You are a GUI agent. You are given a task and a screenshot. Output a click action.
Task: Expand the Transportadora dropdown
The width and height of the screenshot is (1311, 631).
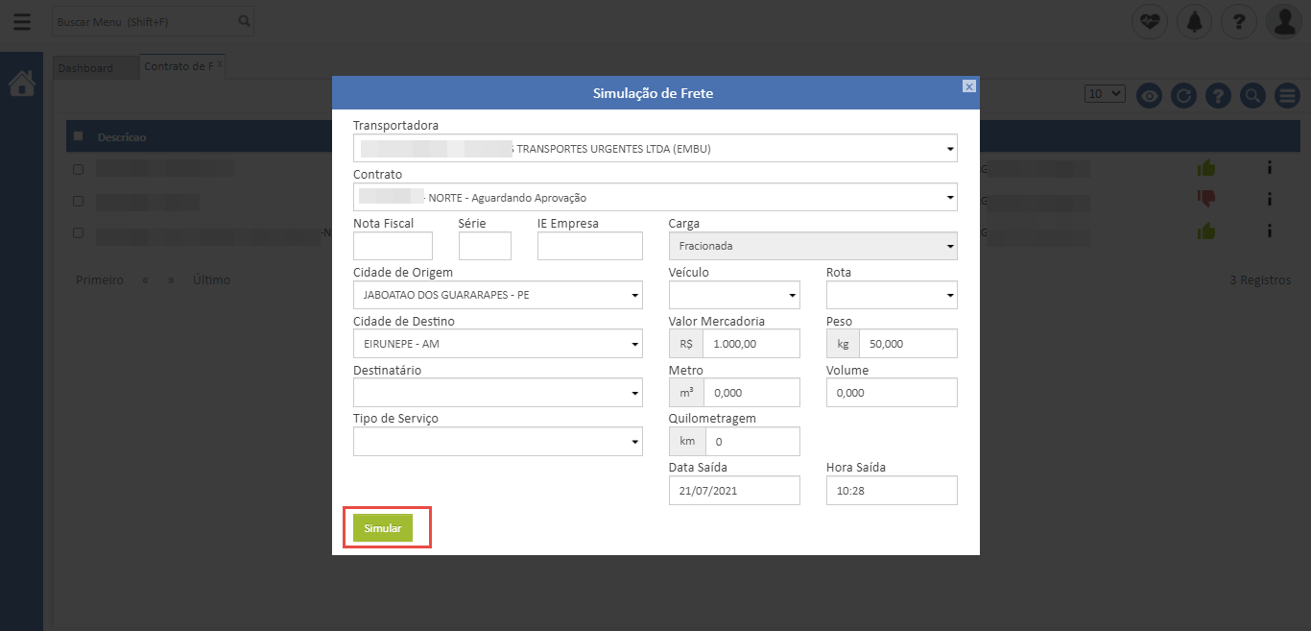[x=655, y=149]
